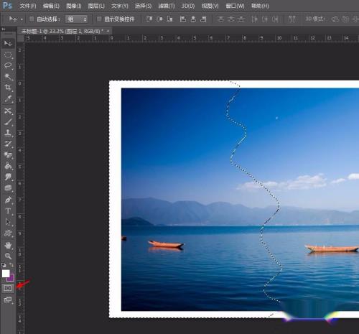Enable show transform controls checkbox
Image resolution: width=359 pixels, height=334 pixels.
(x=99, y=19)
